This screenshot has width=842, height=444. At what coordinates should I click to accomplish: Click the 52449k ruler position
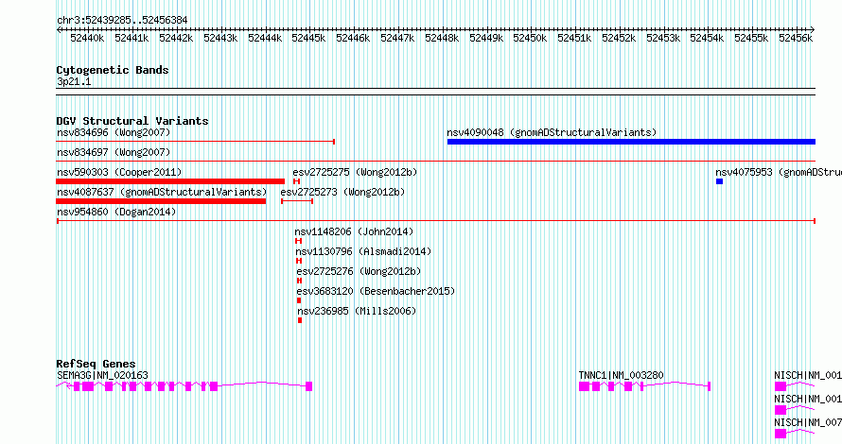tap(486, 38)
